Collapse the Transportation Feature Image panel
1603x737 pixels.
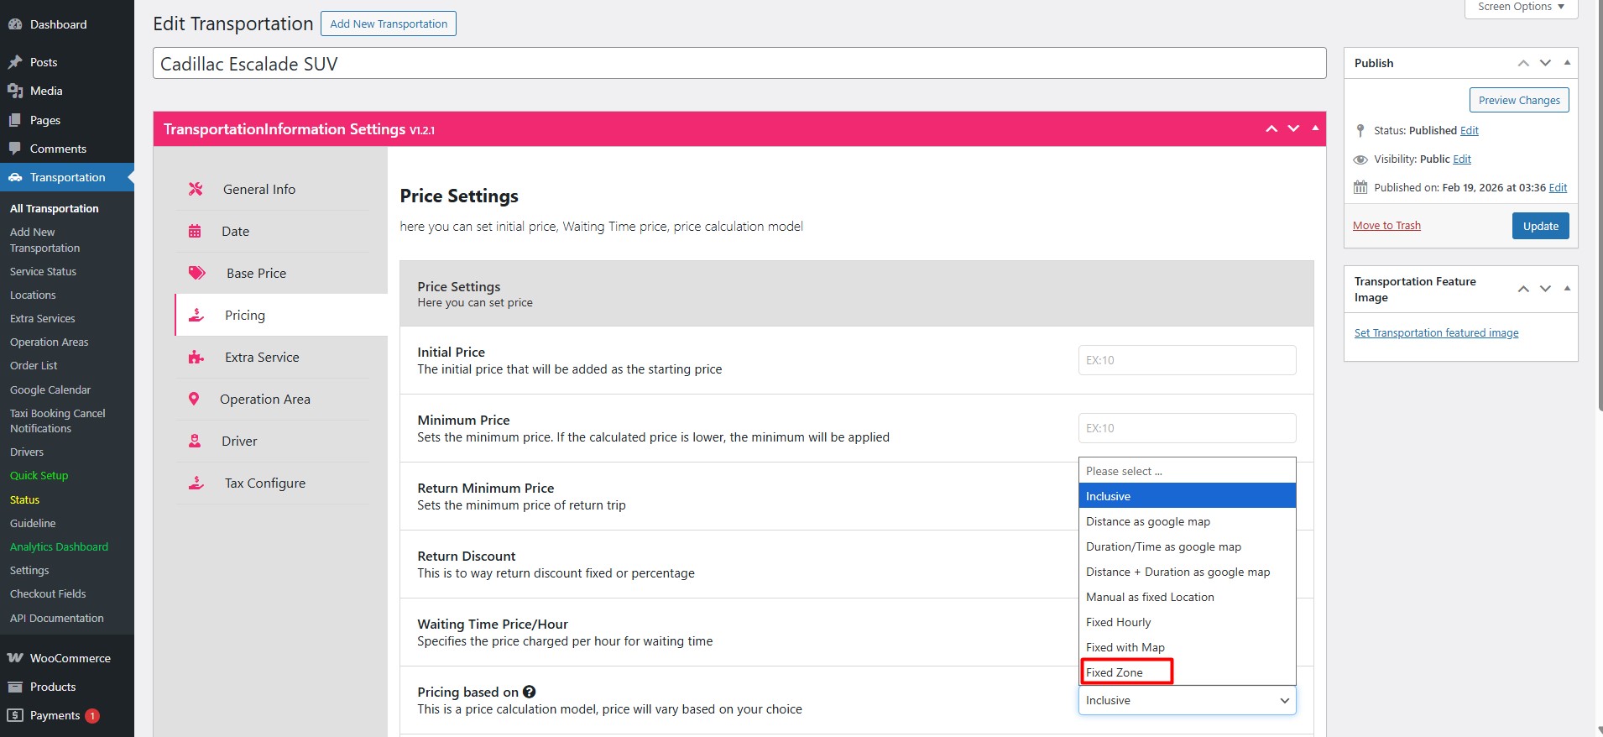1567,289
